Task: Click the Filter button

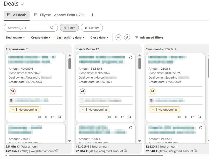Action: tap(69, 28)
